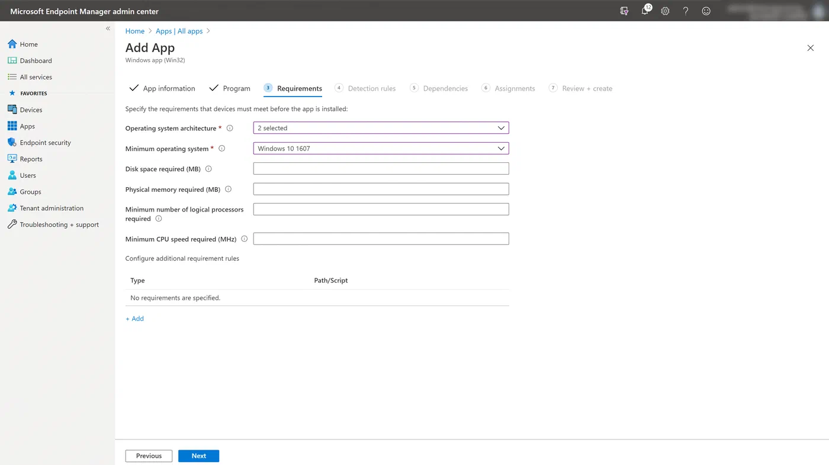The height and width of the screenshot is (465, 829).
Task: Click the Apps grid icon in sidebar
Action: click(x=12, y=126)
